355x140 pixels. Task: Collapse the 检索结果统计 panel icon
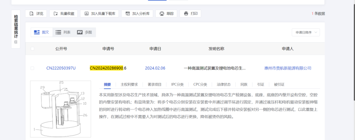click(x=16, y=42)
